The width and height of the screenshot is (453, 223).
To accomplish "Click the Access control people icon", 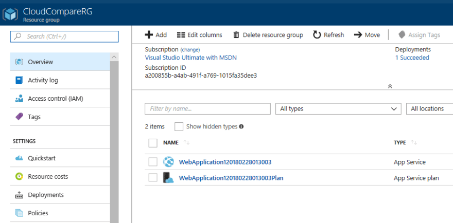I will point(19,98).
